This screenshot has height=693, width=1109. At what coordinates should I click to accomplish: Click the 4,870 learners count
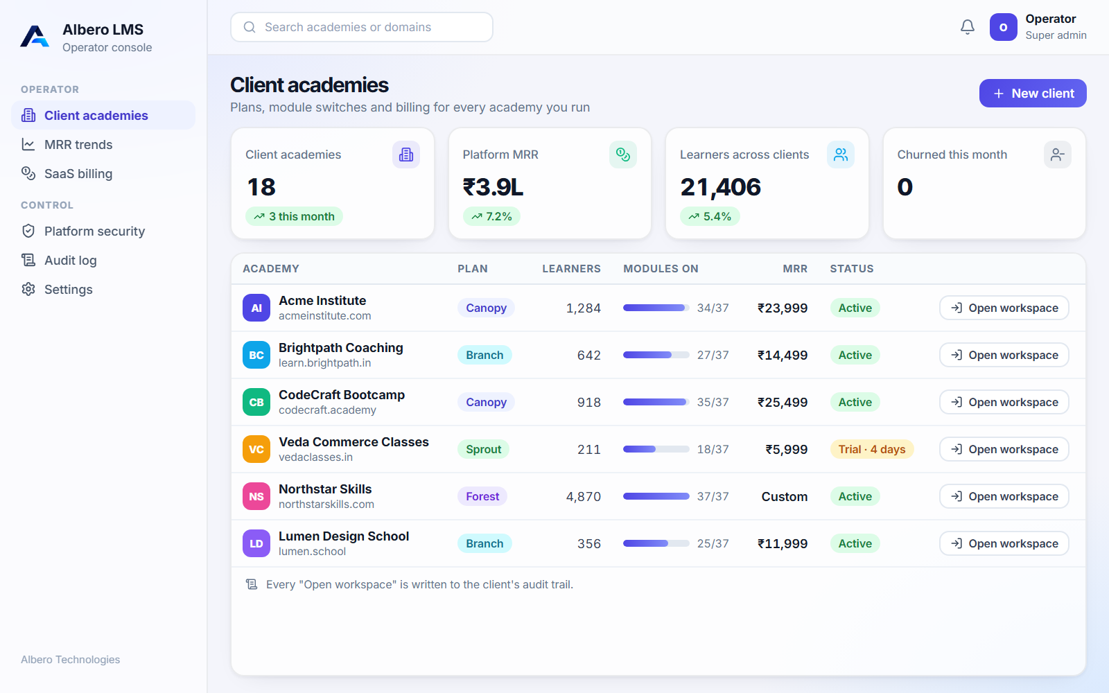(584, 496)
